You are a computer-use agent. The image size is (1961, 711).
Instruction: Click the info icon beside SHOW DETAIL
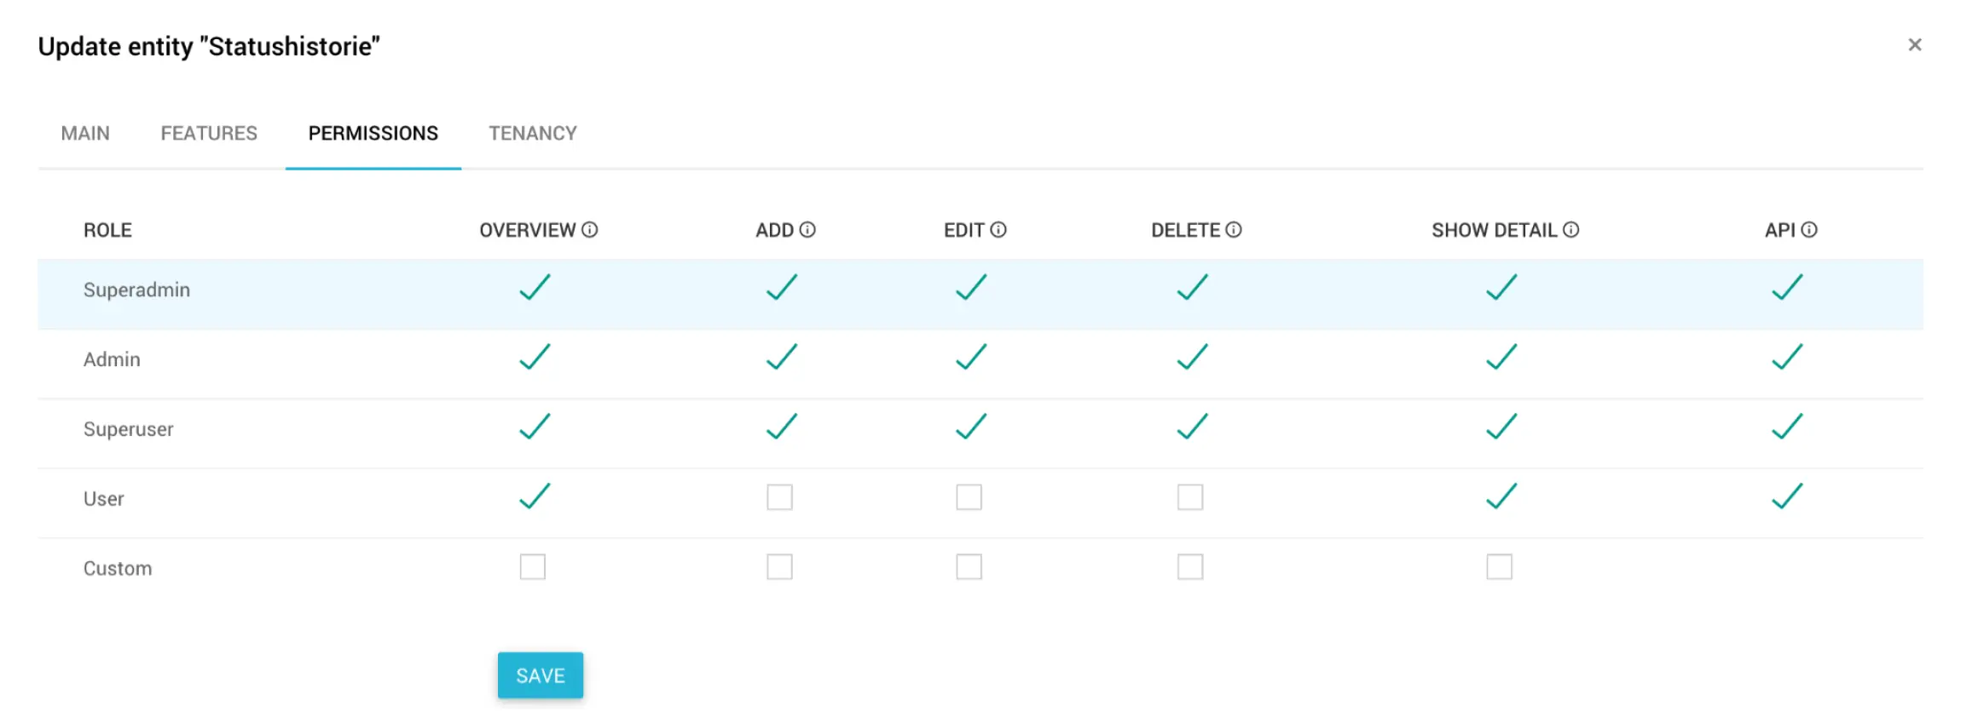pyautogui.click(x=1571, y=230)
